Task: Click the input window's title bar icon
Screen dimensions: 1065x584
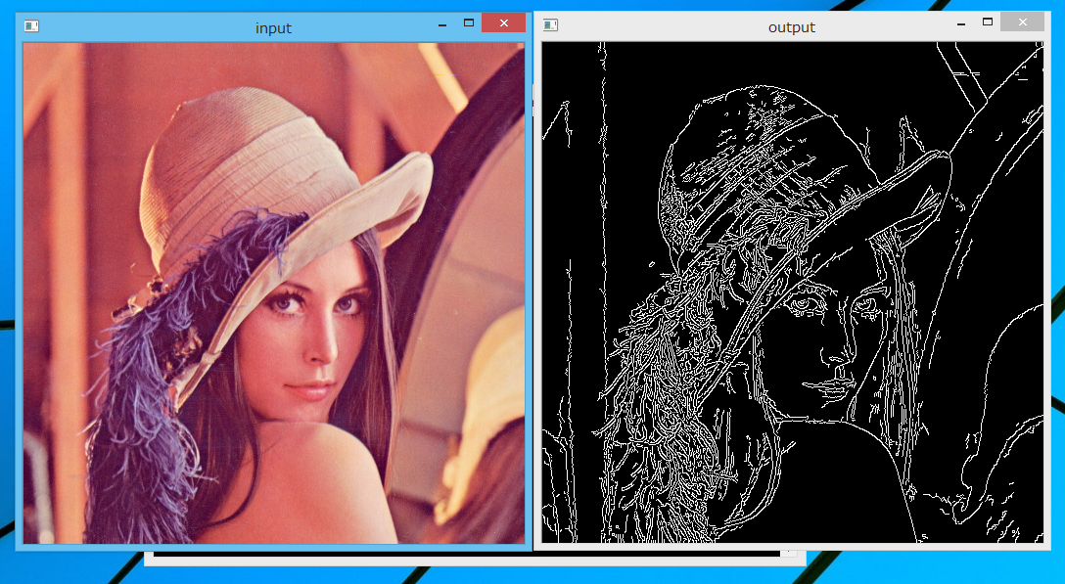Action: (x=31, y=25)
